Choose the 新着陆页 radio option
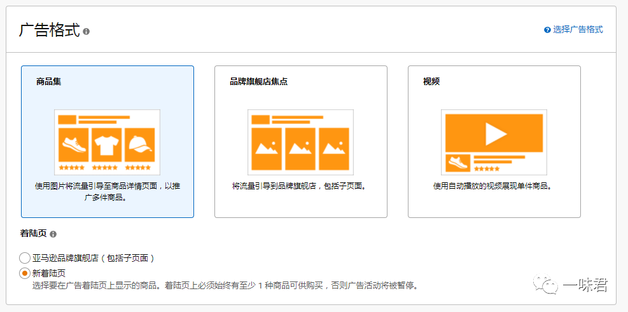This screenshot has width=628, height=312. coord(24,273)
